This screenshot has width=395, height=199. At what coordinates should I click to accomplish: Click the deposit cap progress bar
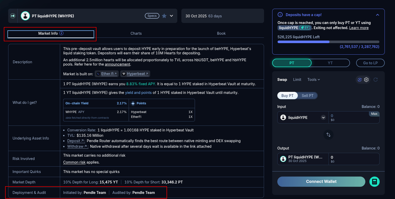[328, 42]
